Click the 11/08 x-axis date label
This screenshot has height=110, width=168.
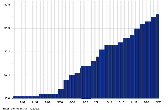[85, 102]
